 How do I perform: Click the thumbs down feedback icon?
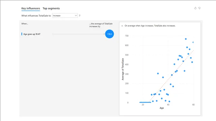click(199, 8)
